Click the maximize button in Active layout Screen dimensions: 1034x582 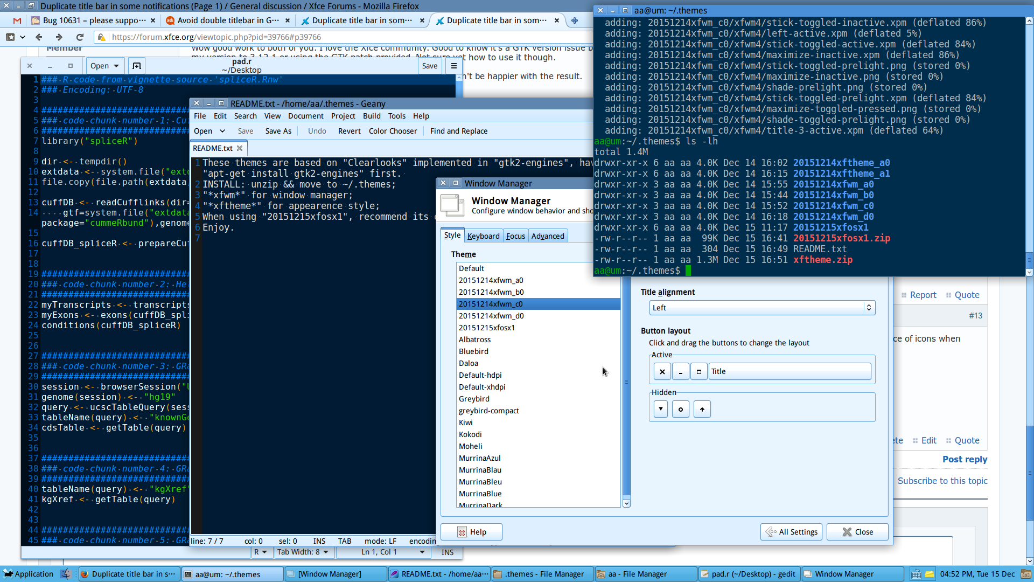point(699,371)
